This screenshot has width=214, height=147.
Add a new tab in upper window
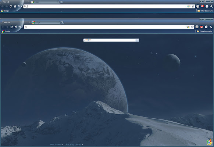(x=61, y=2)
